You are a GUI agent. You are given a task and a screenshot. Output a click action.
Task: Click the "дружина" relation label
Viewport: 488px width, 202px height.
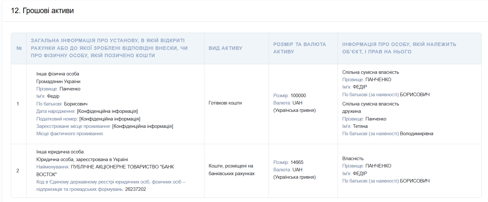(352, 111)
